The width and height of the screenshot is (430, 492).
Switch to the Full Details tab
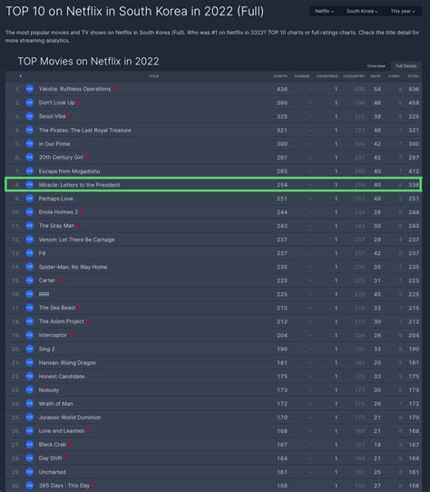(406, 66)
